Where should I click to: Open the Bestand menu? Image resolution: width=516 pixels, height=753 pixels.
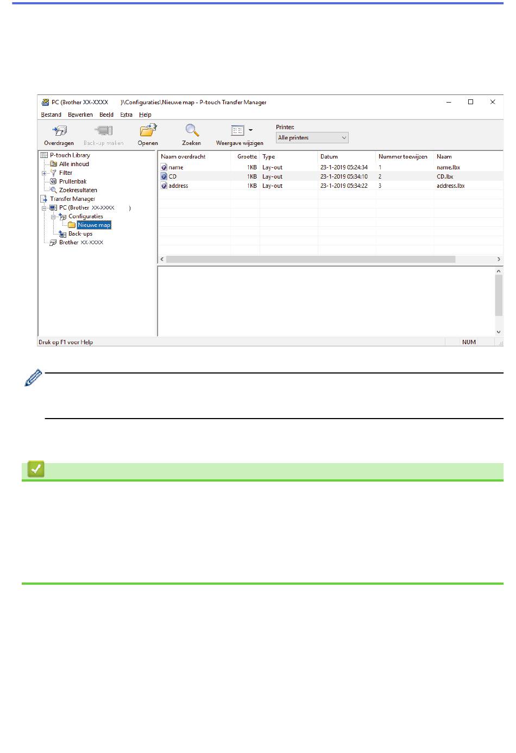tap(51, 115)
